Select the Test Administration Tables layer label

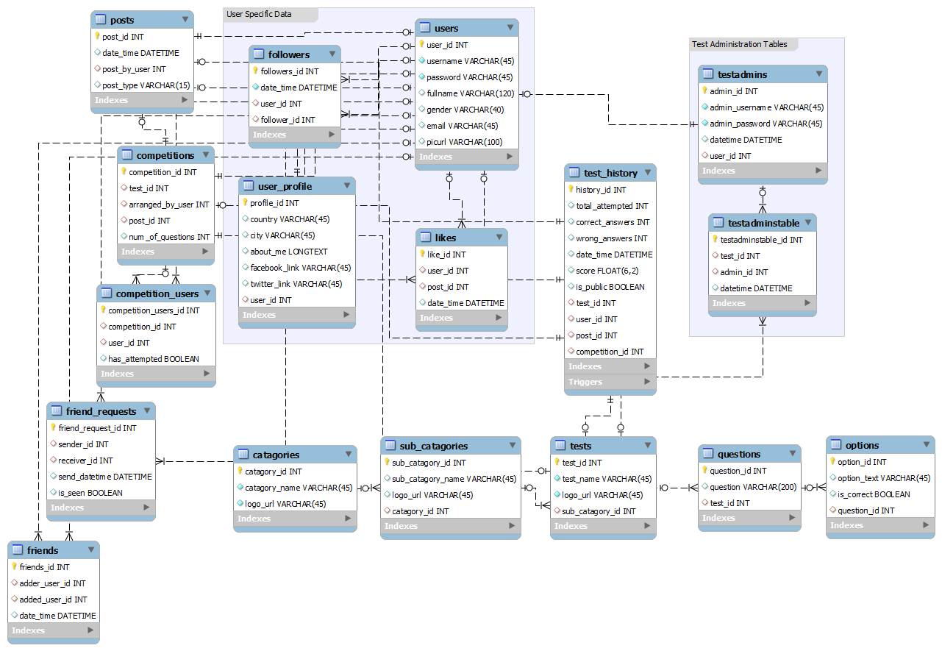pyautogui.click(x=739, y=45)
